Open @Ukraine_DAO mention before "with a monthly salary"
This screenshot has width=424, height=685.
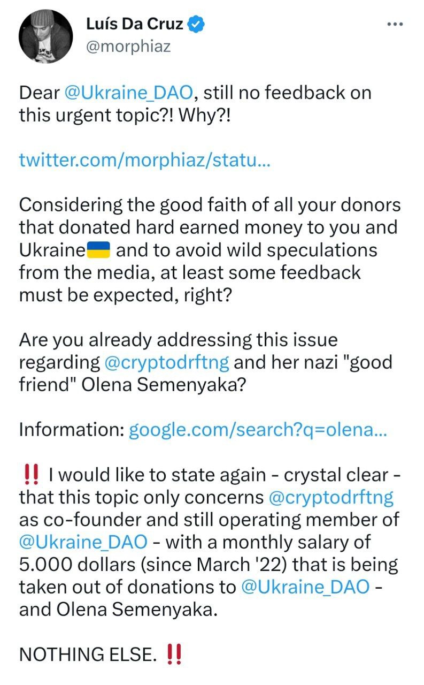pos(83,542)
